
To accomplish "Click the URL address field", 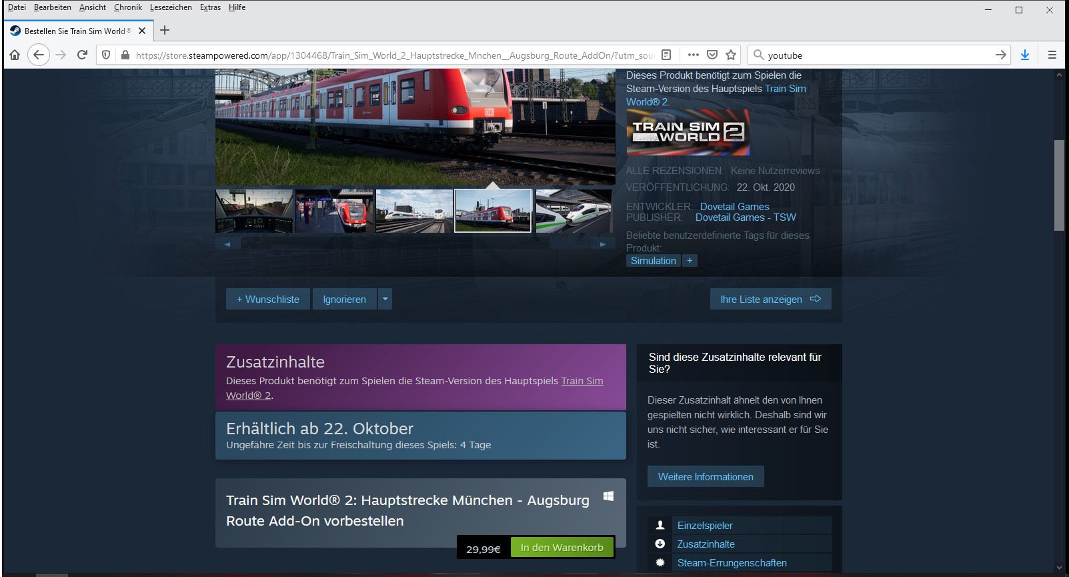I will (x=394, y=55).
